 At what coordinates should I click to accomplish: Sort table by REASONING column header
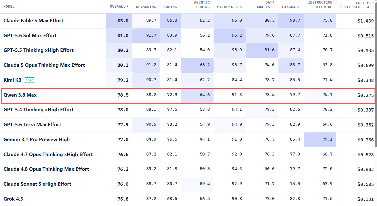tap(146, 7)
